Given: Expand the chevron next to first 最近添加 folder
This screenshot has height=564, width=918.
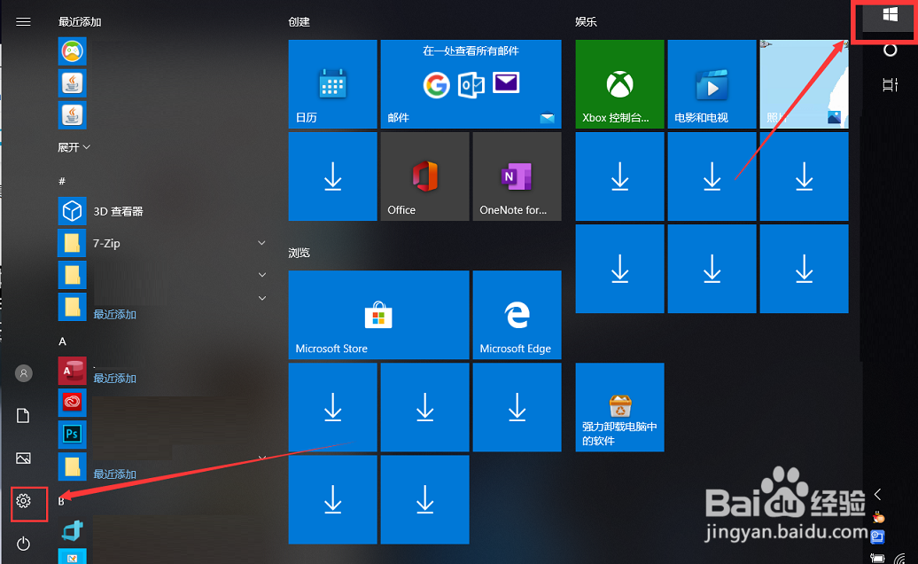Looking at the screenshot, I should (262, 298).
